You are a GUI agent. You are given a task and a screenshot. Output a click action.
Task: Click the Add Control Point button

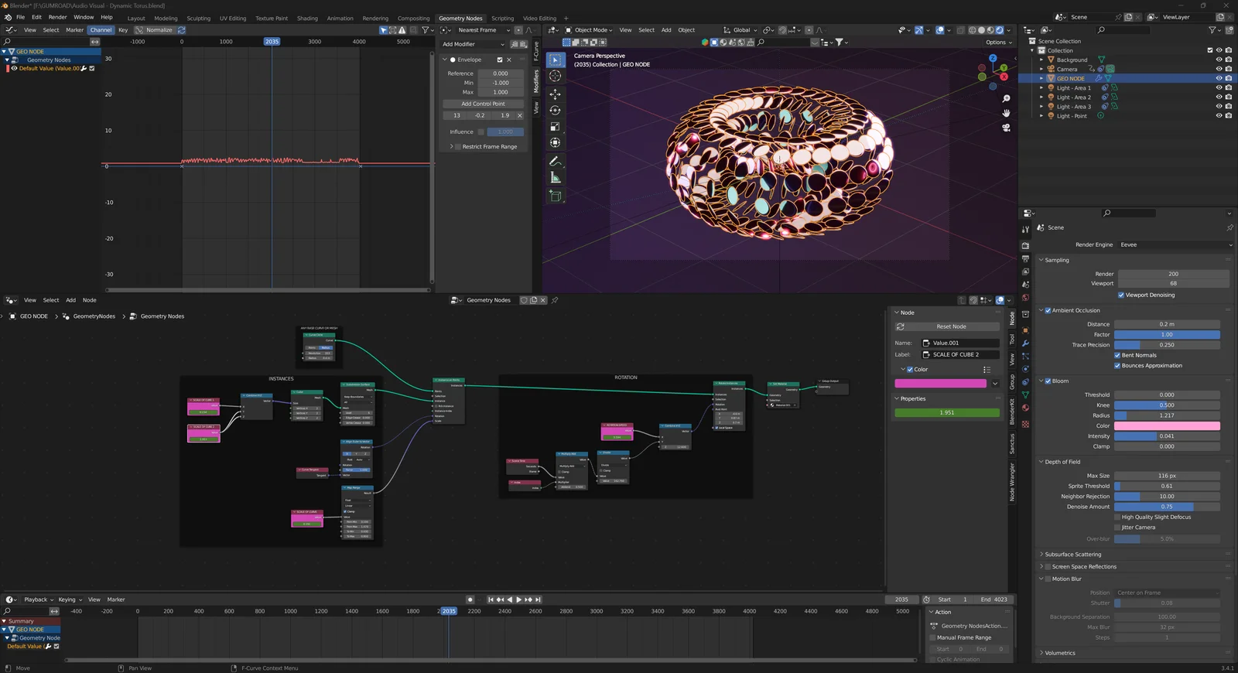pos(483,104)
